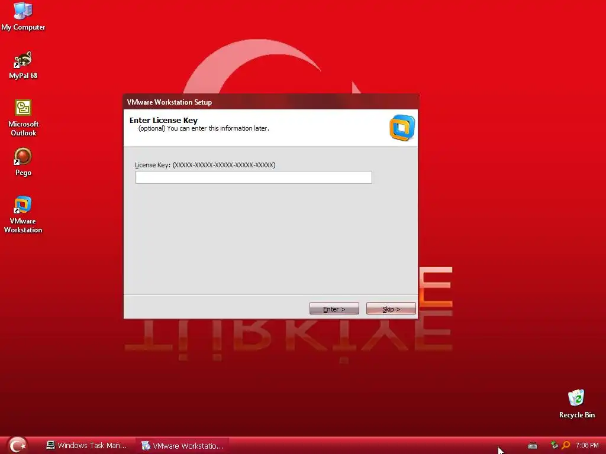
Task: Click the 'Enter License Key' heading
Action: [163, 120]
